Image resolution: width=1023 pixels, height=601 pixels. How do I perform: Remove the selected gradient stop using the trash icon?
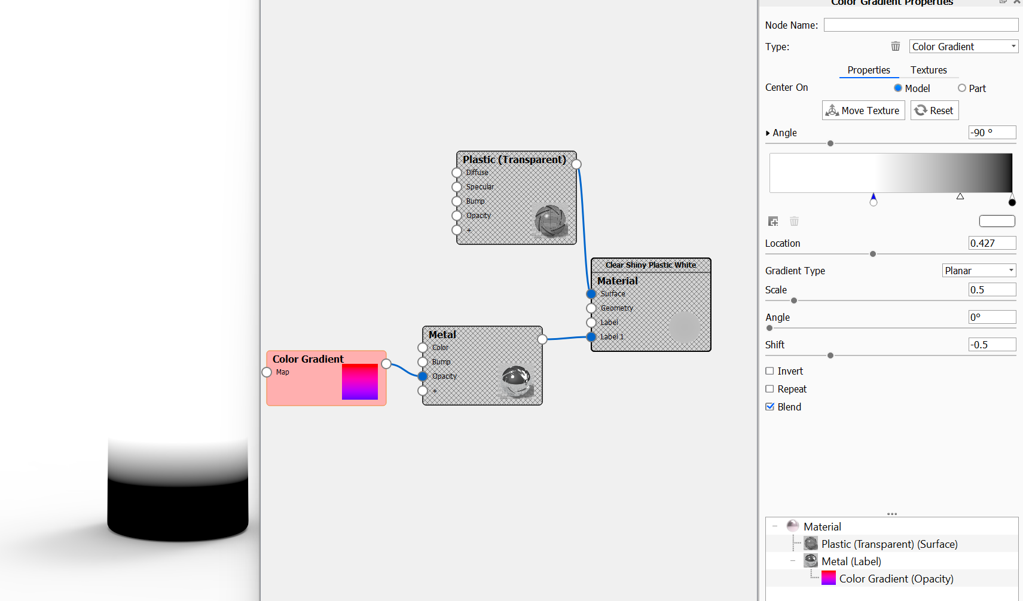click(x=794, y=222)
